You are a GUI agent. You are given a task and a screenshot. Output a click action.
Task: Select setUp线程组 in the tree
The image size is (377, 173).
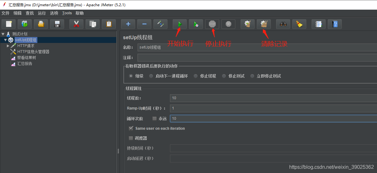pos(26,40)
